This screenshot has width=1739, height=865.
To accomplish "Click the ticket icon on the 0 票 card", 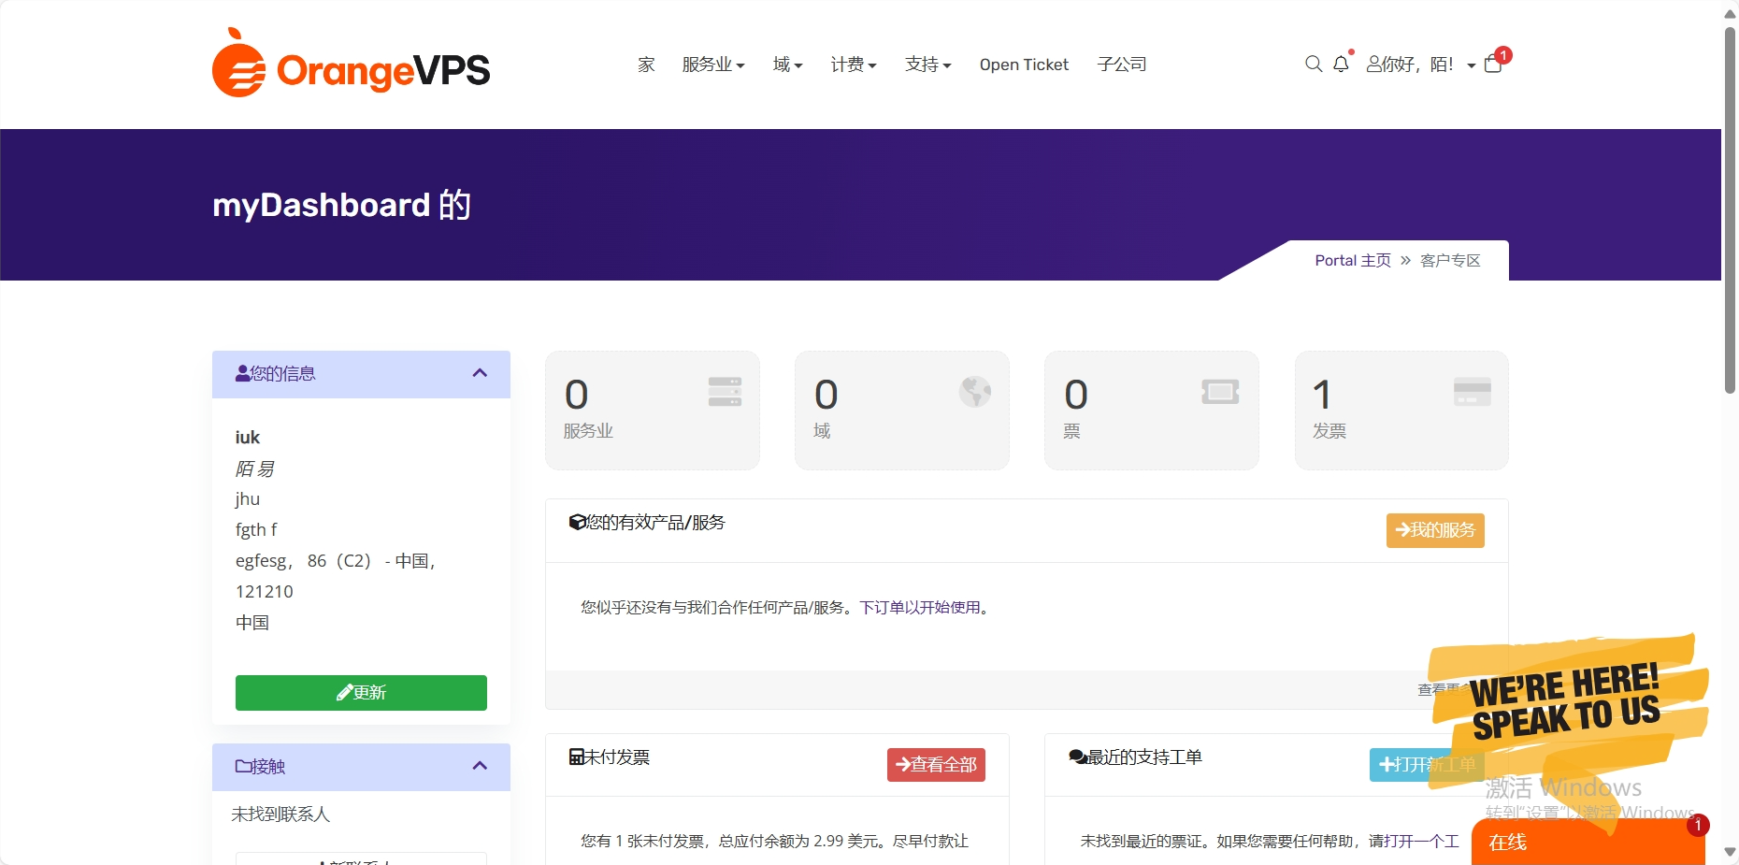I will [1221, 392].
